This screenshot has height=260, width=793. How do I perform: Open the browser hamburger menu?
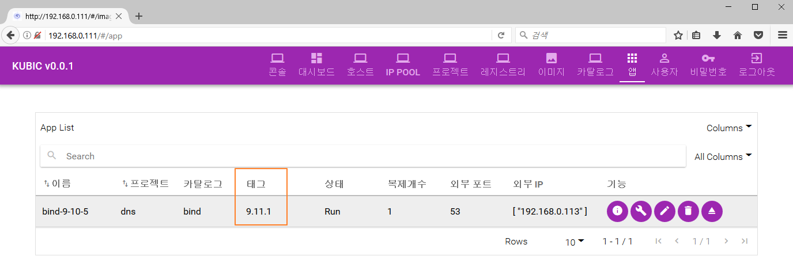click(783, 35)
